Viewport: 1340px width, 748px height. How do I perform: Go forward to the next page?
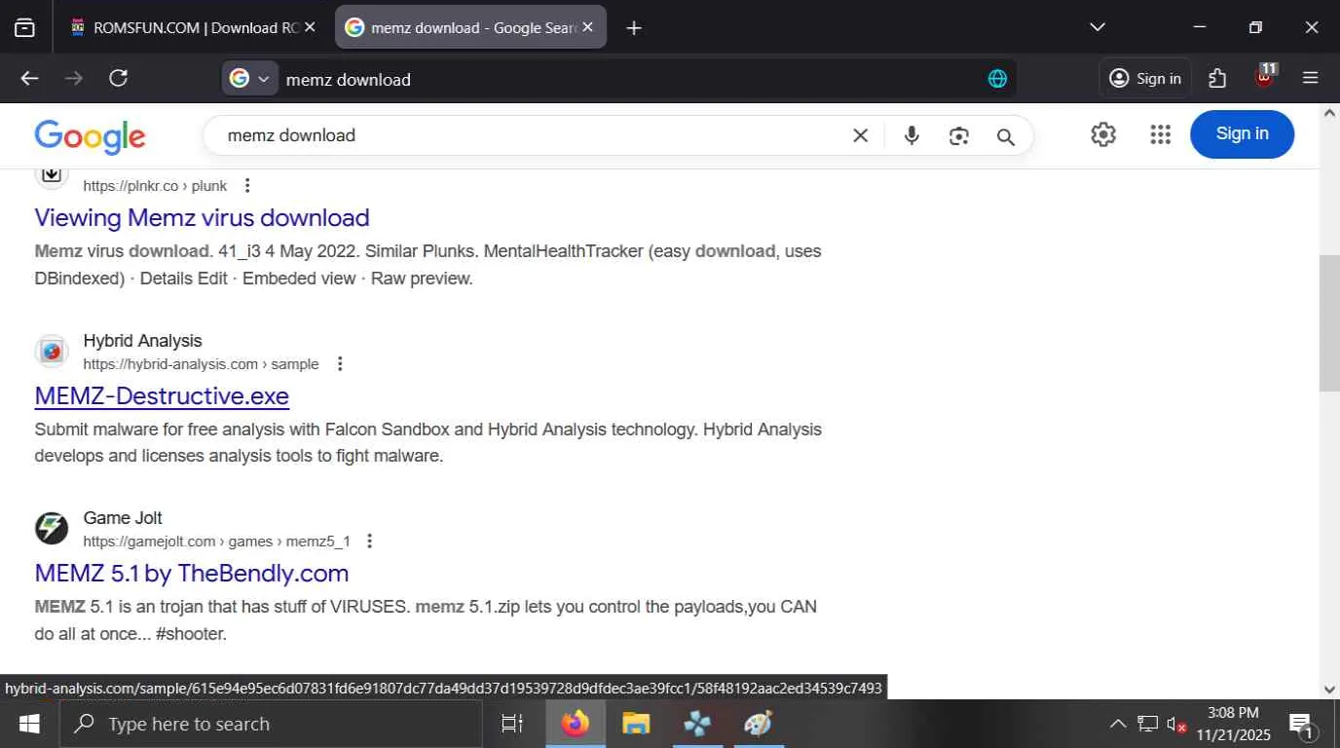tap(74, 79)
